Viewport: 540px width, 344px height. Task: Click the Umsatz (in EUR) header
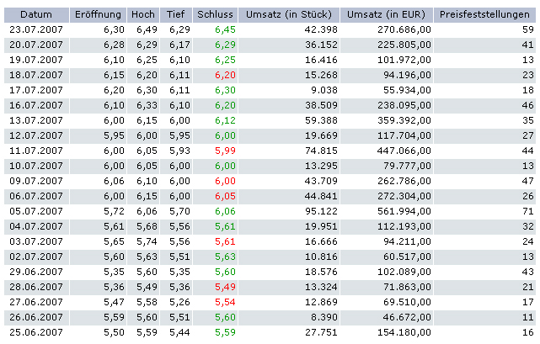pyautogui.click(x=388, y=15)
